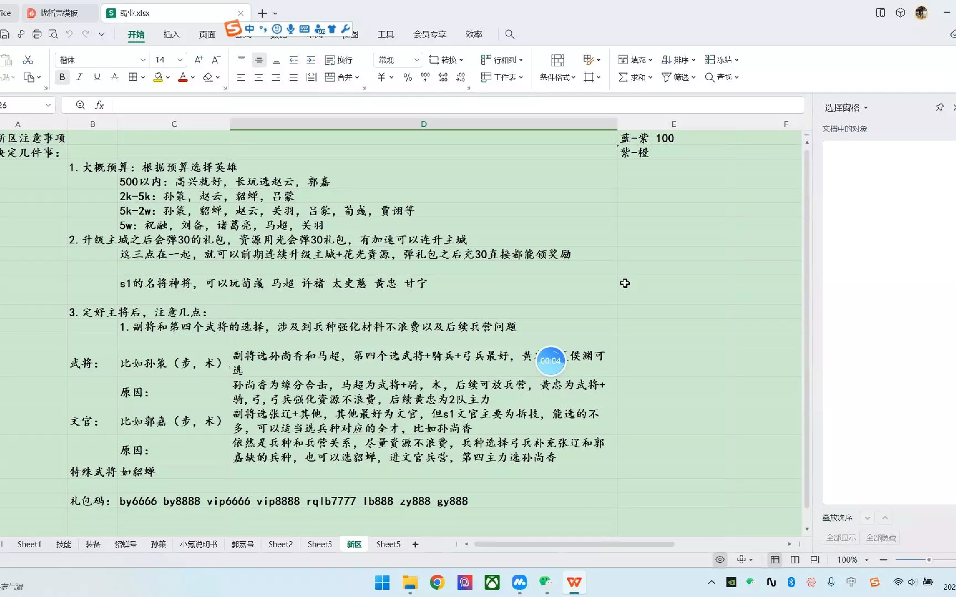The height and width of the screenshot is (597, 956).
Task: Switch to normal view in the status bar
Action: point(775,560)
